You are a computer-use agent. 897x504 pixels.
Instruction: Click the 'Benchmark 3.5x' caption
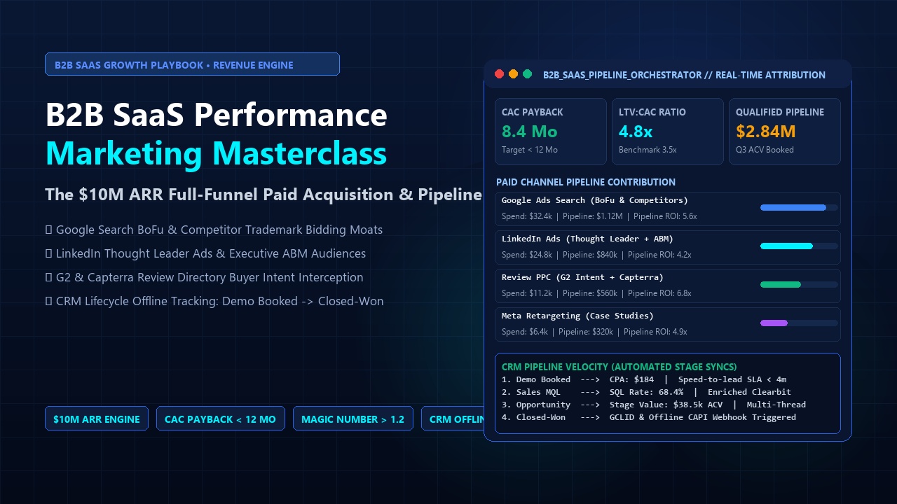pos(648,150)
